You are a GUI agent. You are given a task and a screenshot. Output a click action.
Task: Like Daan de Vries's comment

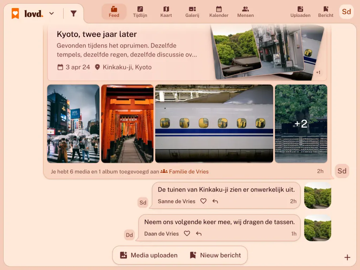pyautogui.click(x=187, y=233)
